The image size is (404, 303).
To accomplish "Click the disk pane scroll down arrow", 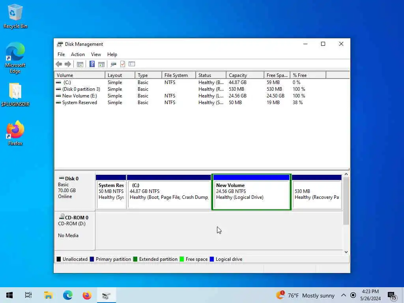I will click(346, 252).
